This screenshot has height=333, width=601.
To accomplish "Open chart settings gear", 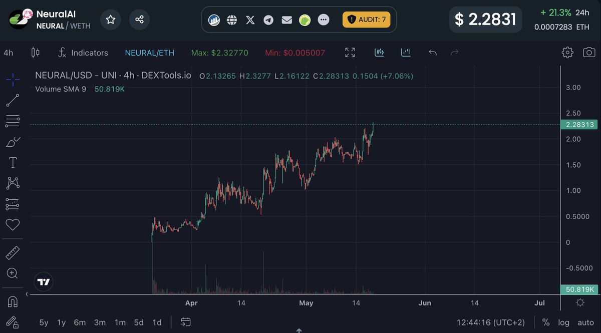I will coord(567,53).
